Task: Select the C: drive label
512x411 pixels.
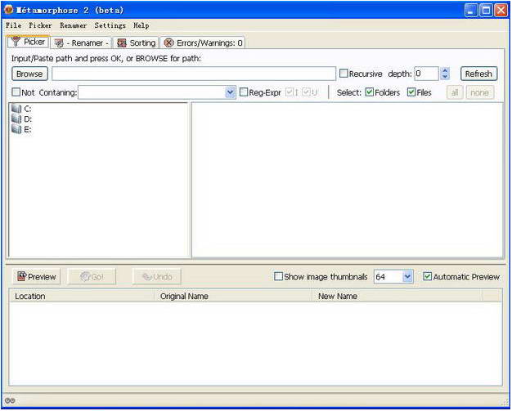Action: 28,109
